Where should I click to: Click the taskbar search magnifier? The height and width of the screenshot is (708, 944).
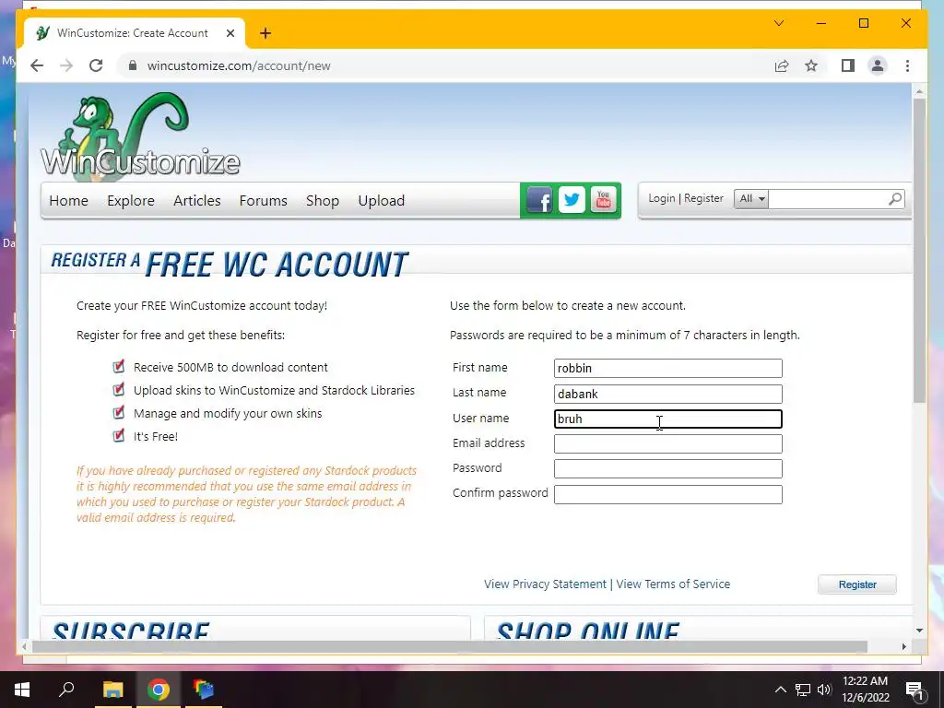click(66, 690)
